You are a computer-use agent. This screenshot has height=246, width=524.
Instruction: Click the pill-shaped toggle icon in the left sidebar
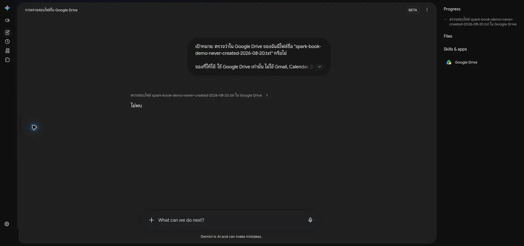(x=7, y=20)
